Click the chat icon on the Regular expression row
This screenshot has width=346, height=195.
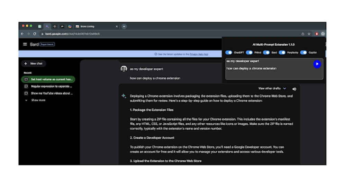tap(26, 86)
